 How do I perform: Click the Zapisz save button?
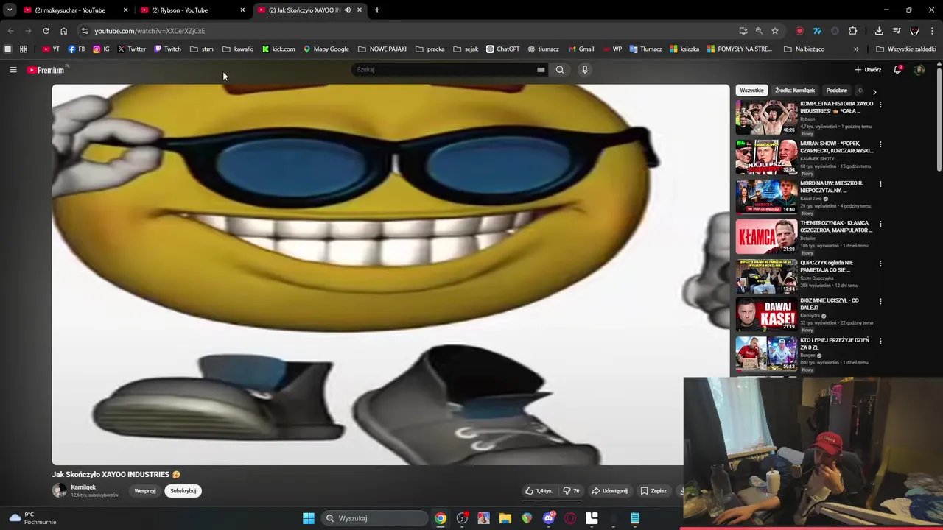tap(653, 491)
